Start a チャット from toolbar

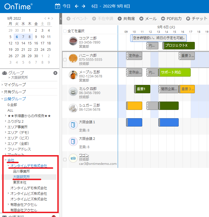click(197, 19)
